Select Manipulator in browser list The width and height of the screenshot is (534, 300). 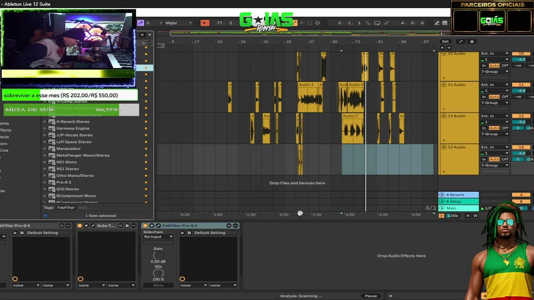coord(68,149)
